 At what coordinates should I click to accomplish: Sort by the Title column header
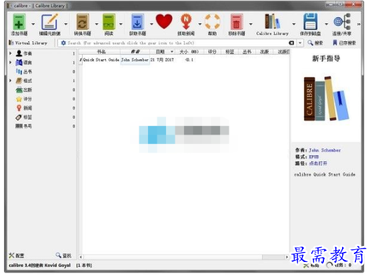click(x=101, y=52)
